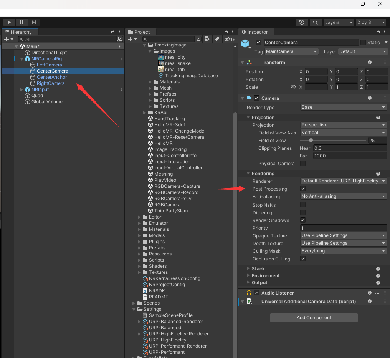Disable the Post Processing checkbox
Screen dimensions: 390x358
(303, 189)
